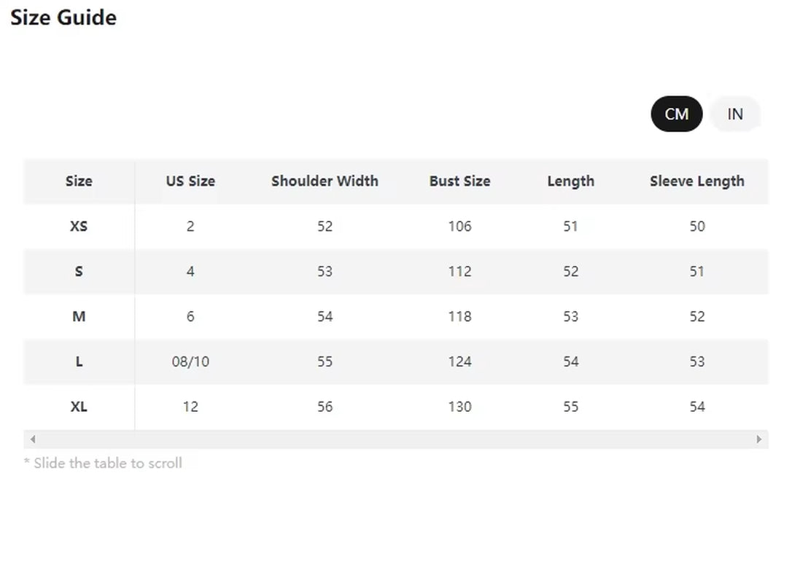Click the Size column header
The width and height of the screenshot is (792, 583).
click(x=79, y=181)
